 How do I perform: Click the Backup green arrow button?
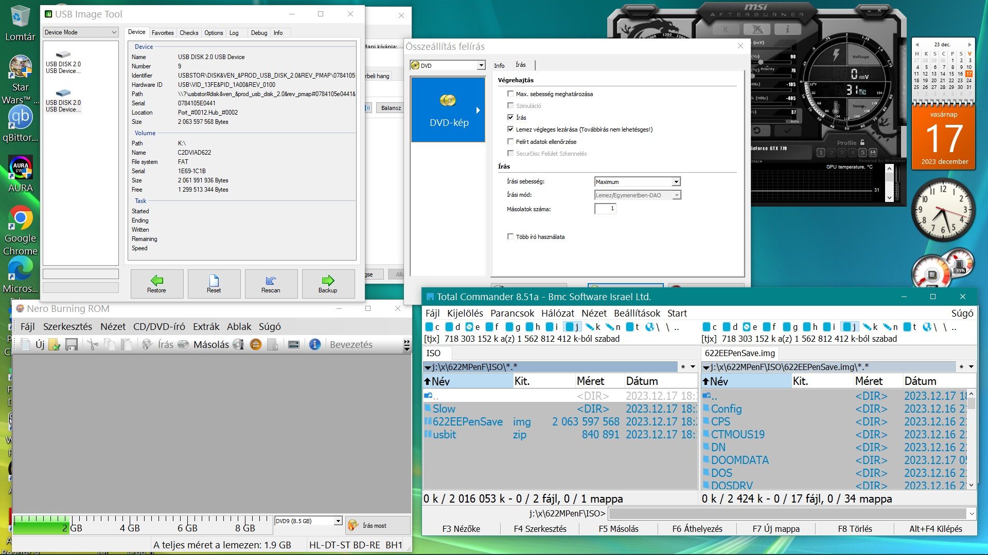(328, 284)
